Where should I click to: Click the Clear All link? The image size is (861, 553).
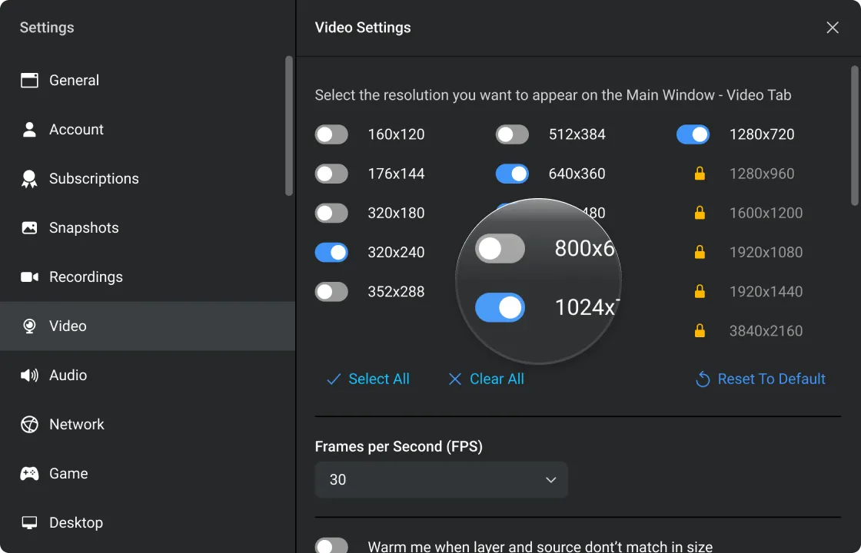486,379
